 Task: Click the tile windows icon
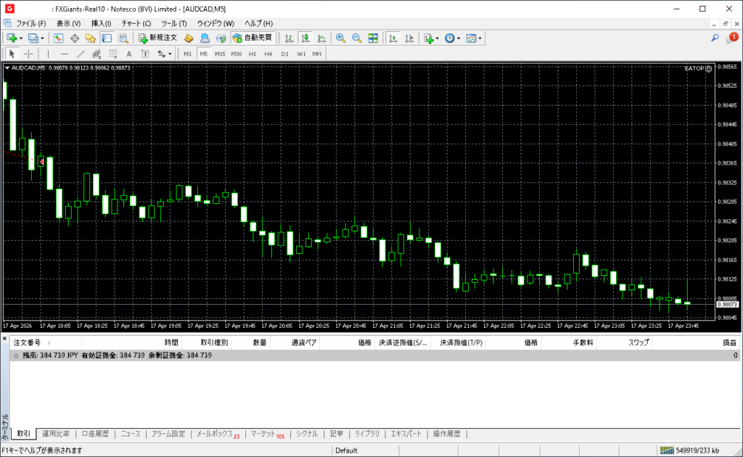point(373,38)
